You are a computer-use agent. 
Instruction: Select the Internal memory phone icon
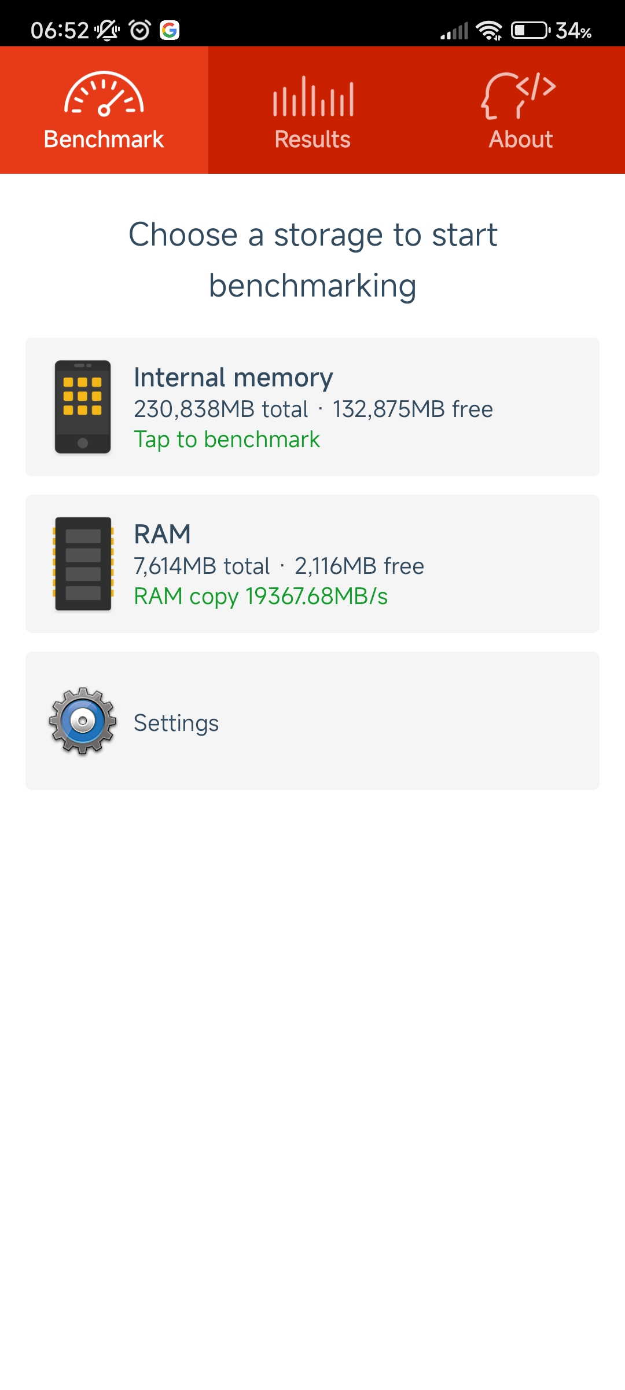pos(83,407)
